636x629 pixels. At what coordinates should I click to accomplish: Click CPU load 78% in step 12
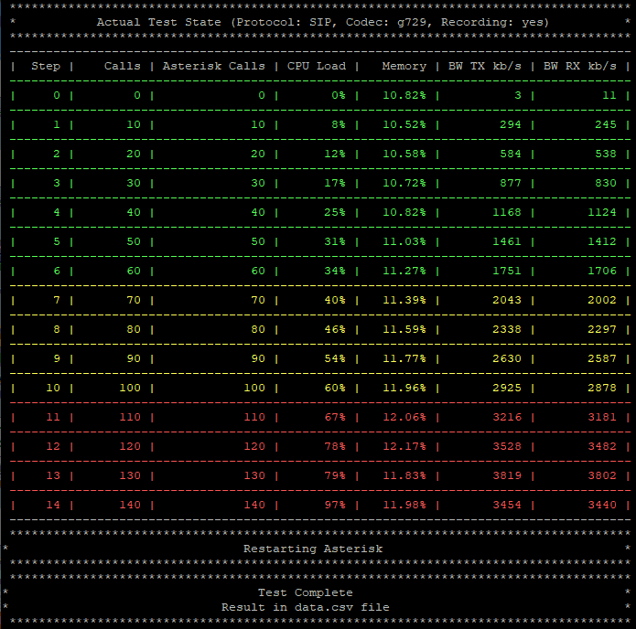(x=335, y=446)
